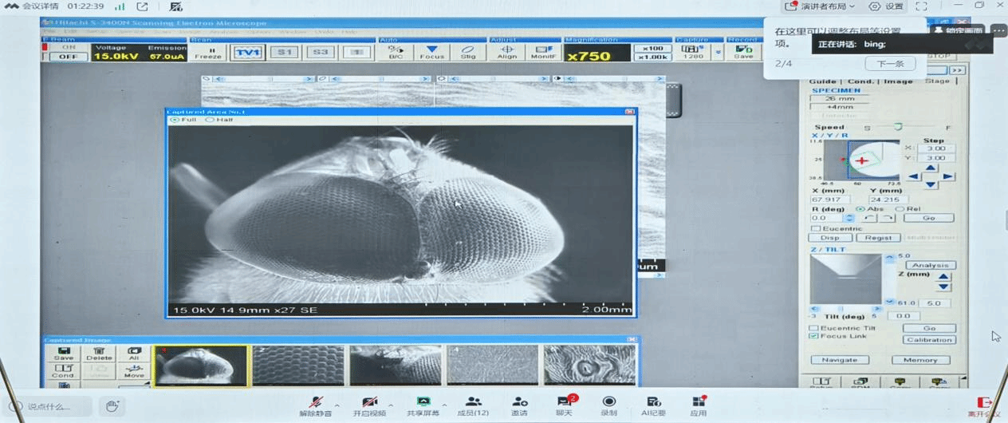1008x423 pixels.
Task: Delete the selected captured image
Action: [99, 354]
